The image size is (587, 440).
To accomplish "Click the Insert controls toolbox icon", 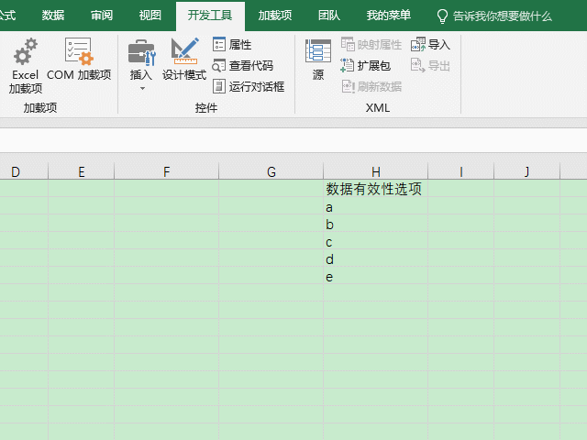I will (x=141, y=52).
